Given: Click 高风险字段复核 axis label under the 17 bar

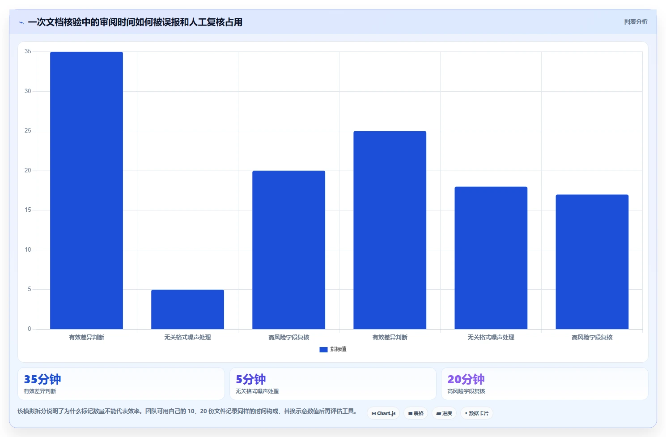Looking at the screenshot, I should 592,337.
